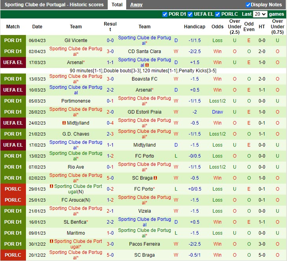Screen dimensions: 287x261
Task: Switch to the Away tab
Action: pyautogui.click(x=136, y=5)
